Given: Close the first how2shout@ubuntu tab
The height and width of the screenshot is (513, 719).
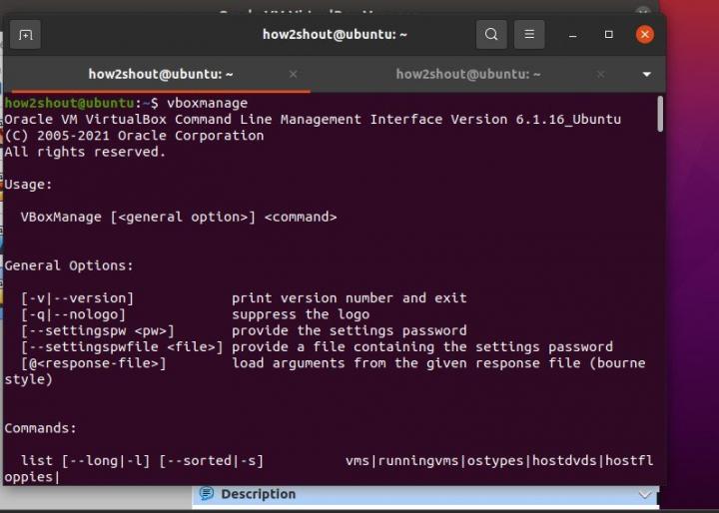Looking at the screenshot, I should [293, 75].
